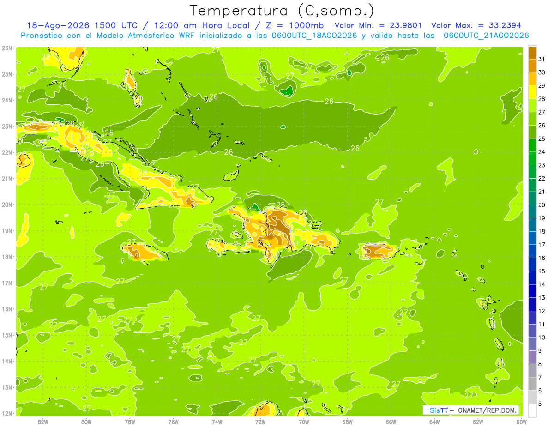The image size is (554, 428).
Task: Click the '78W' longitude axis label
Action: 130,422
